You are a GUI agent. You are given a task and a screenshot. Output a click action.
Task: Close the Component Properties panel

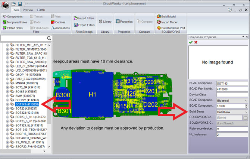coord(247,37)
